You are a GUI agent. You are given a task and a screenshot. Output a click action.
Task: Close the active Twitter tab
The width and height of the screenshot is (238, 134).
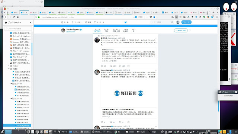27,12
